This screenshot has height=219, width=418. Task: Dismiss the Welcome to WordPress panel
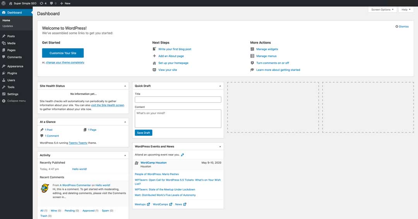[402, 27]
